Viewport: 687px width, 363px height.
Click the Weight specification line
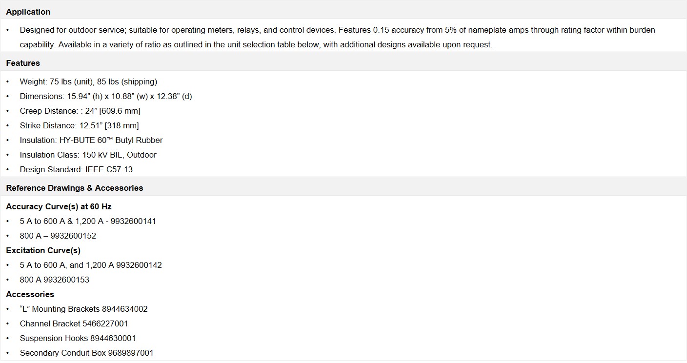(x=88, y=81)
